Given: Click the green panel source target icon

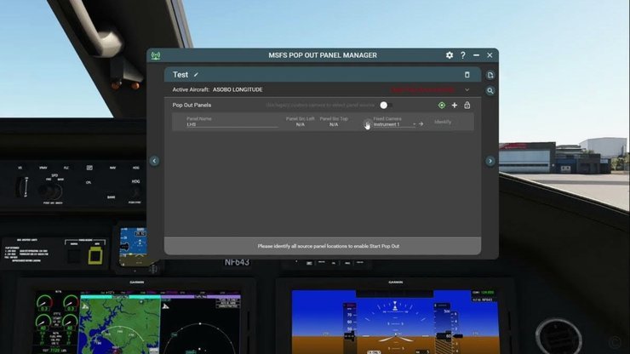Looking at the screenshot, I should [442, 106].
